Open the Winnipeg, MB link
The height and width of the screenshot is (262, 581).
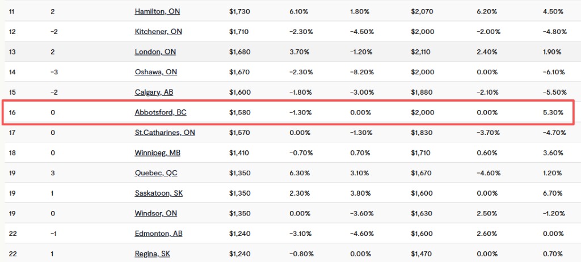(x=158, y=153)
